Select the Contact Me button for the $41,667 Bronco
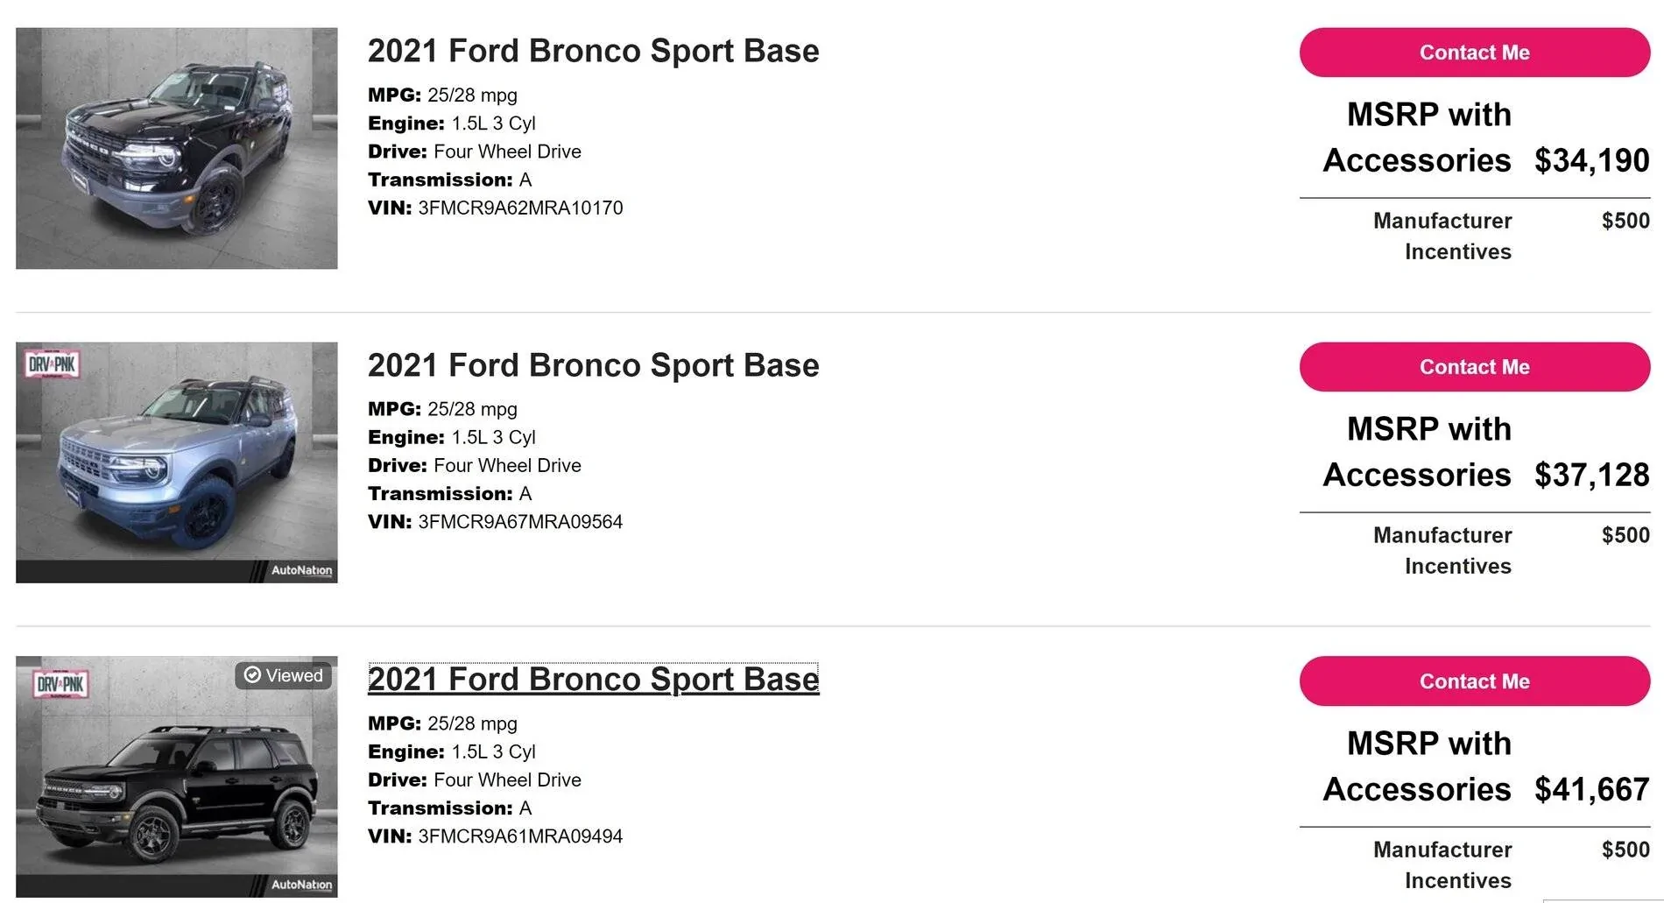Image resolution: width=1664 pixels, height=903 pixels. (1473, 681)
